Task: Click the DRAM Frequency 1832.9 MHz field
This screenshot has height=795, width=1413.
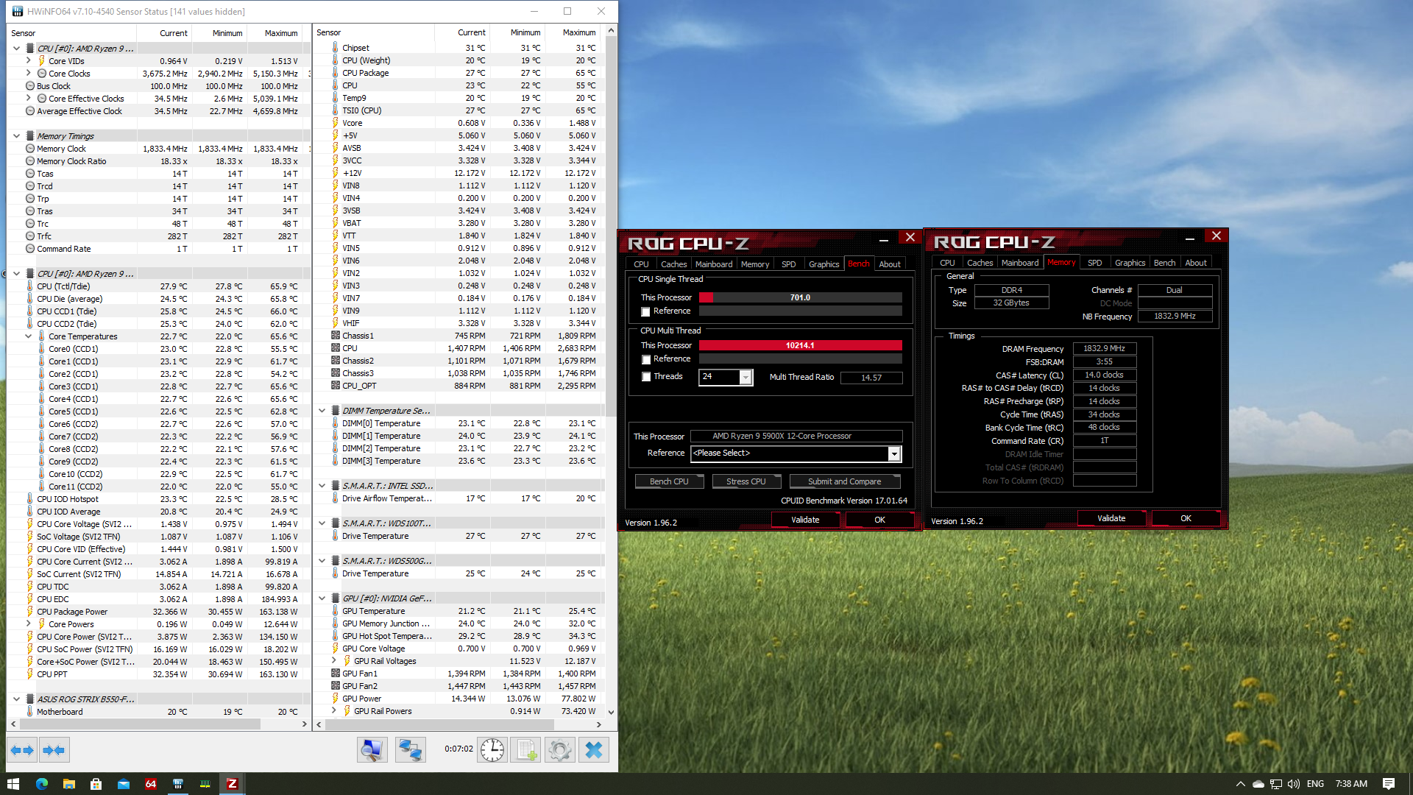Action: [1104, 349]
